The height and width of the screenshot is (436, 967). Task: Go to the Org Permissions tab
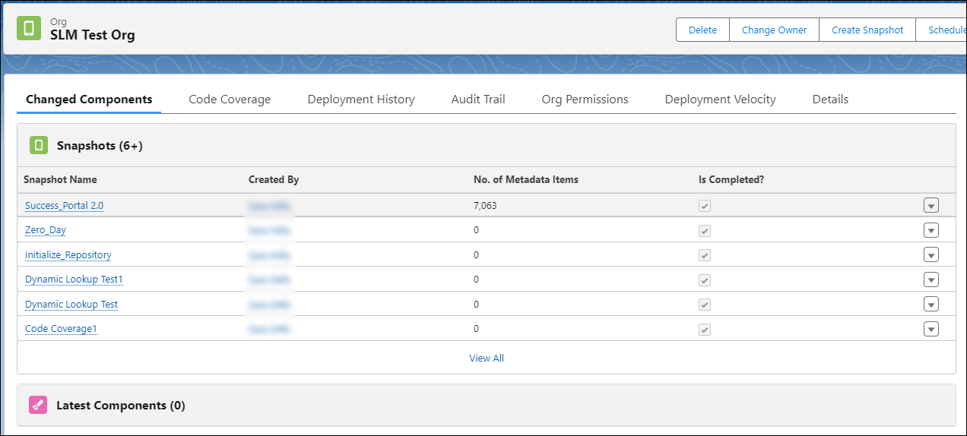(585, 100)
